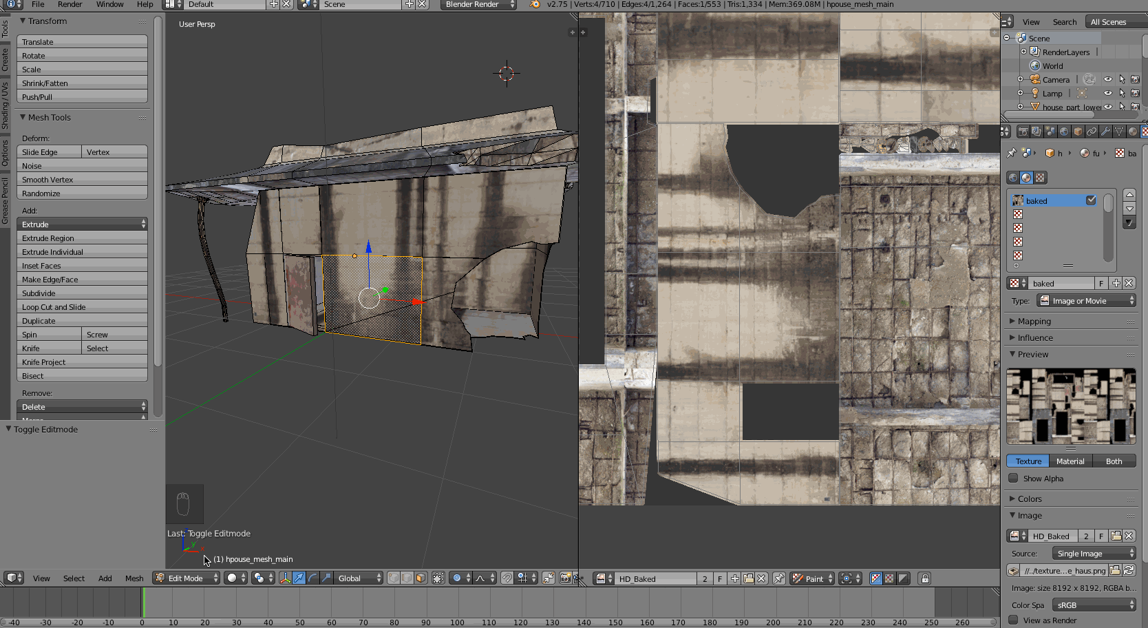Switch to the Material preview tab
The width and height of the screenshot is (1148, 628).
(1070, 461)
